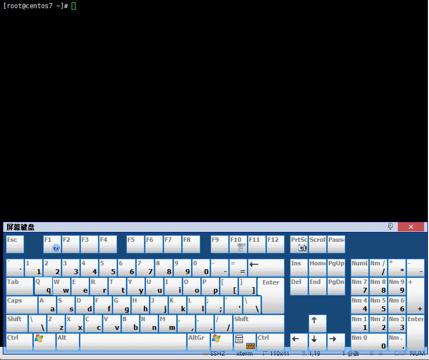Click the End key
Screen dimensions: 429x360
pyautogui.click(x=317, y=286)
